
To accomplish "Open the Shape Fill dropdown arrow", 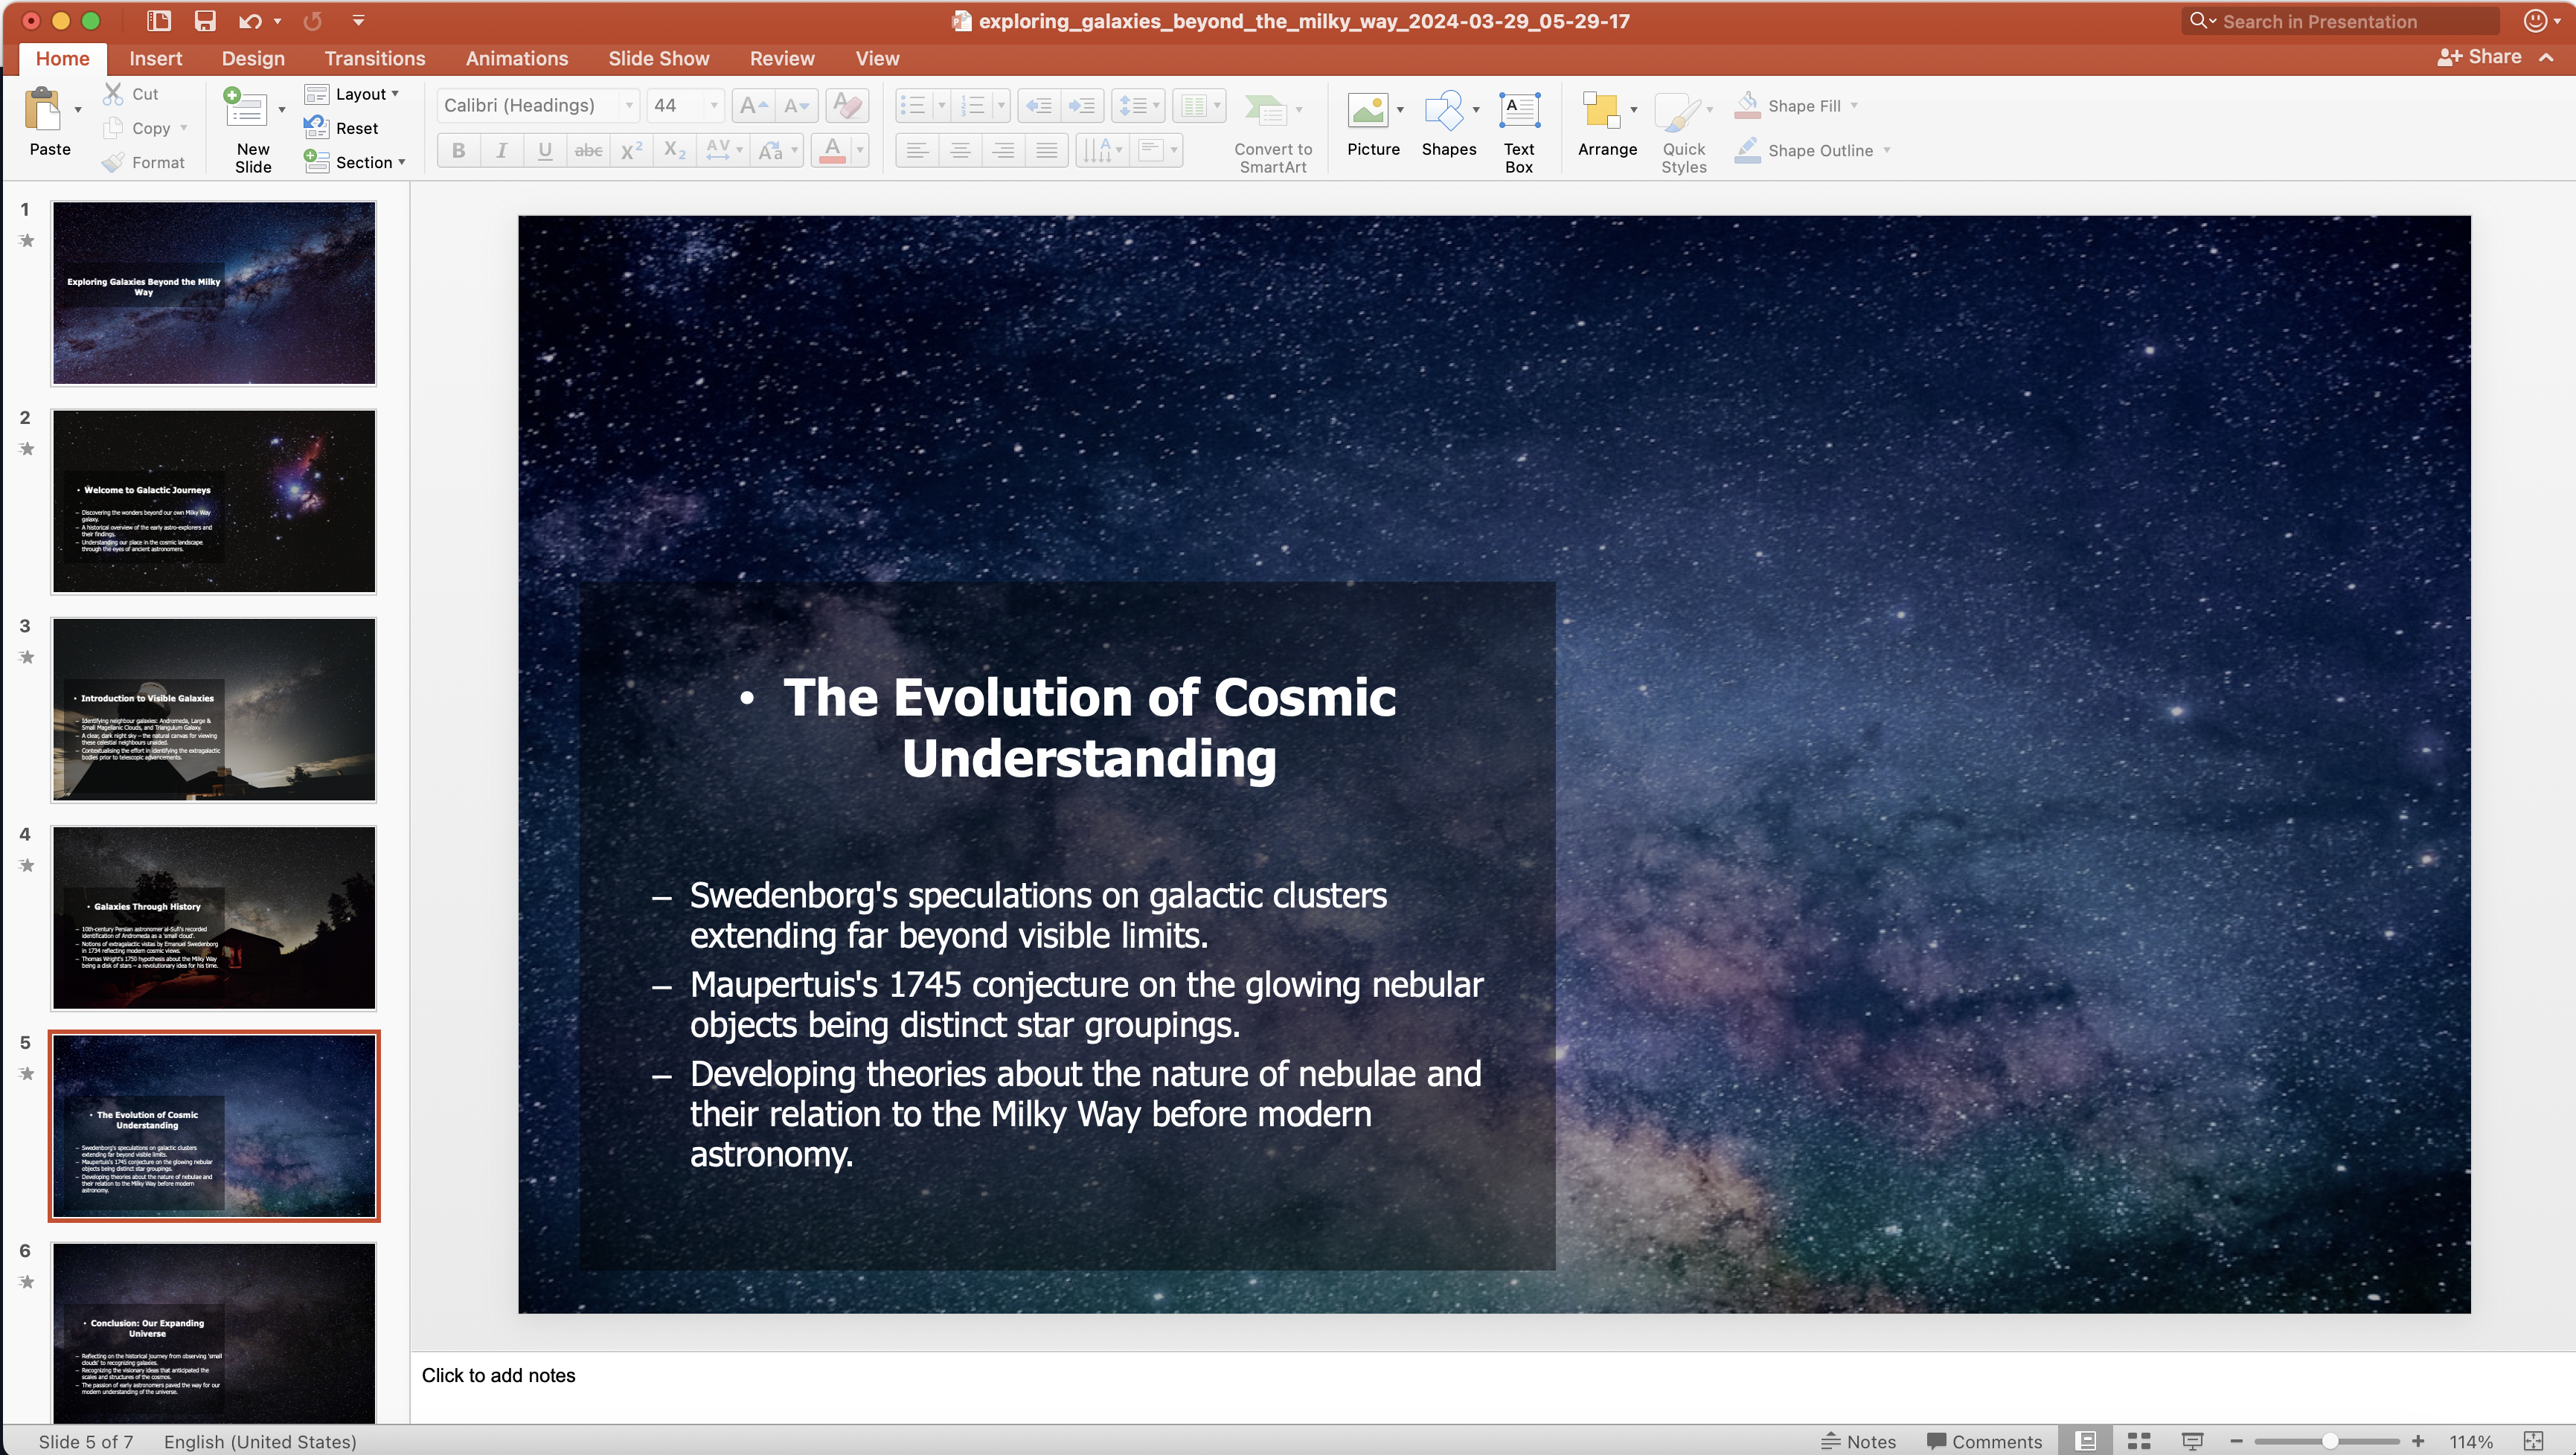I will (1854, 106).
